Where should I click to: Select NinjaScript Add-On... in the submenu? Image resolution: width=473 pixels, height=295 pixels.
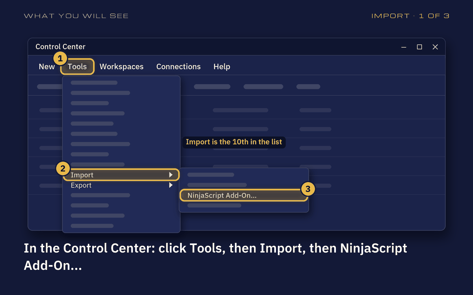[x=244, y=195]
